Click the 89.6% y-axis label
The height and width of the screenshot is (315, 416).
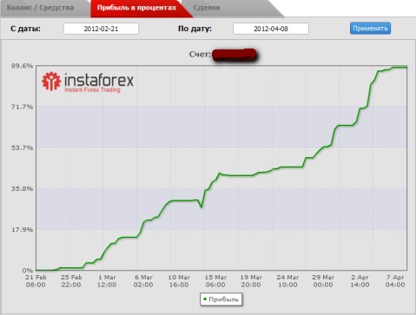[x=22, y=66]
